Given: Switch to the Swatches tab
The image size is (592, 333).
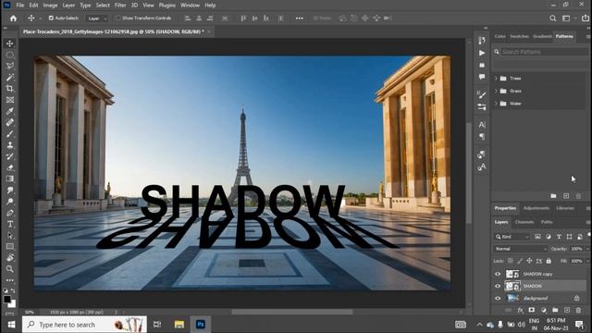Looking at the screenshot, I should tap(519, 36).
